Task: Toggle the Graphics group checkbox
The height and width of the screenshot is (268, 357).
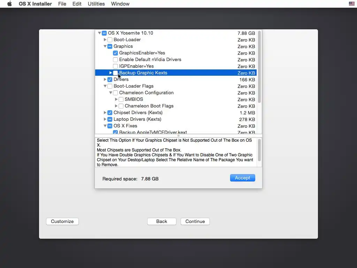Action: click(x=110, y=46)
